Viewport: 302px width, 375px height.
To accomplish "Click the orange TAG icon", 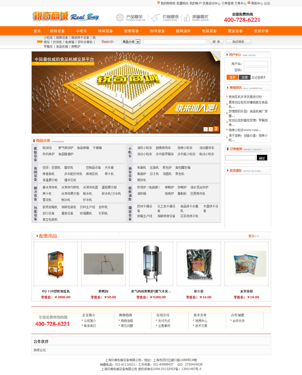I will (x=40, y=42).
